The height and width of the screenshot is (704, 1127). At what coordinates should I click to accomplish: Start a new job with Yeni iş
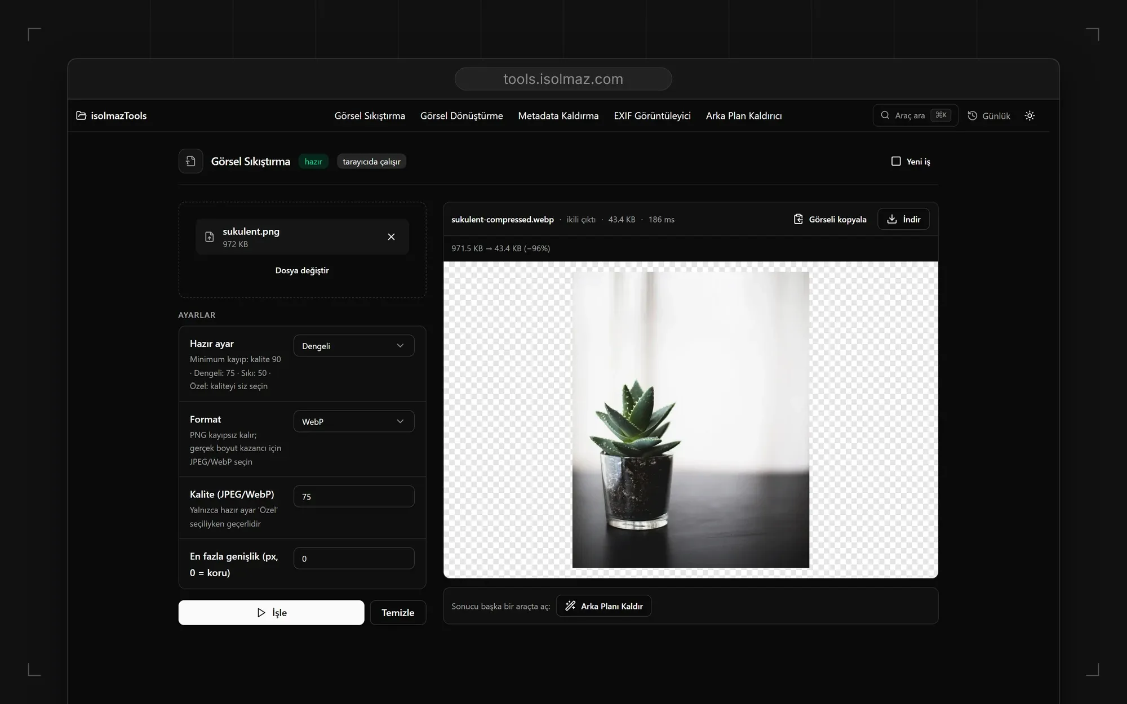911,161
